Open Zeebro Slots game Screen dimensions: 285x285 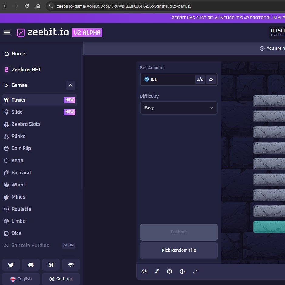[40, 124]
